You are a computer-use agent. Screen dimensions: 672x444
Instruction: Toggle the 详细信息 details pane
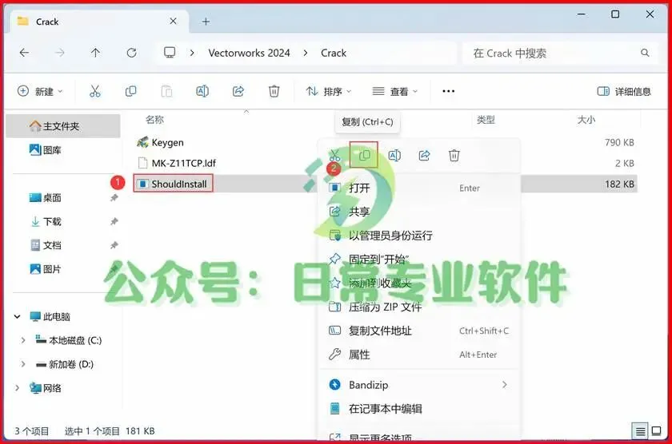624,91
